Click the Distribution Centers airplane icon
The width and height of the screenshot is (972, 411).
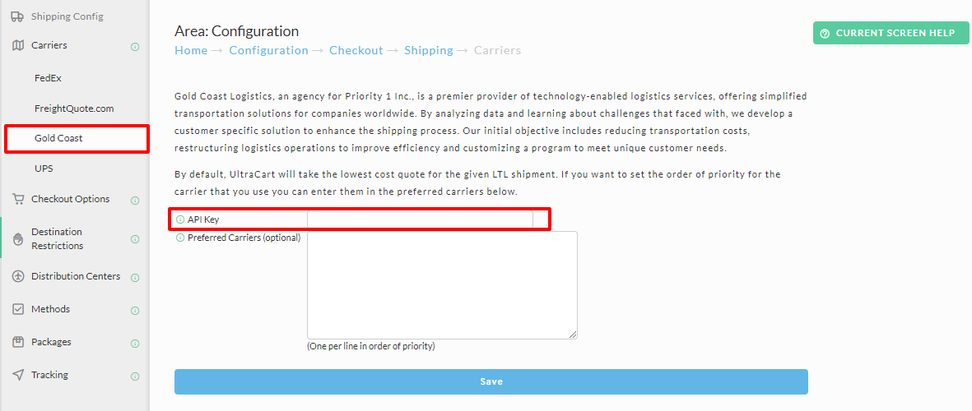pyautogui.click(x=18, y=276)
